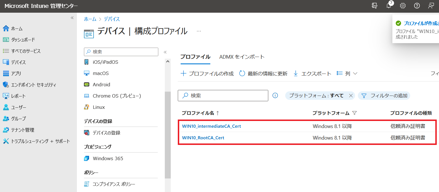Open notifications bell with badge 7
This screenshot has width=439, height=192.
[x=389, y=5]
